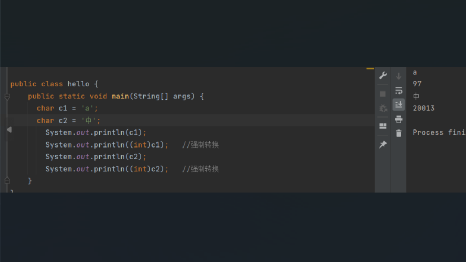
Task: Clear console output with the trash icon
Action: coord(399,133)
